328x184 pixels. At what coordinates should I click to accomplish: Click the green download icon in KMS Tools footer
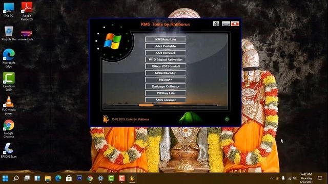coord(227,119)
